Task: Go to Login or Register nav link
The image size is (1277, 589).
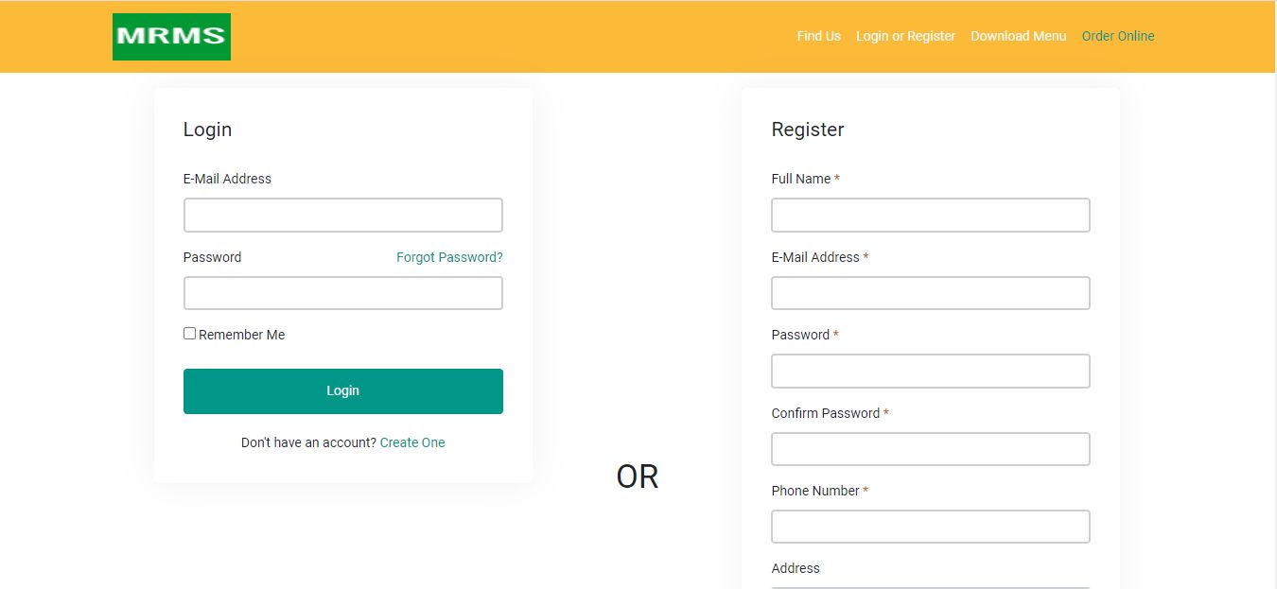Action: 905,36
